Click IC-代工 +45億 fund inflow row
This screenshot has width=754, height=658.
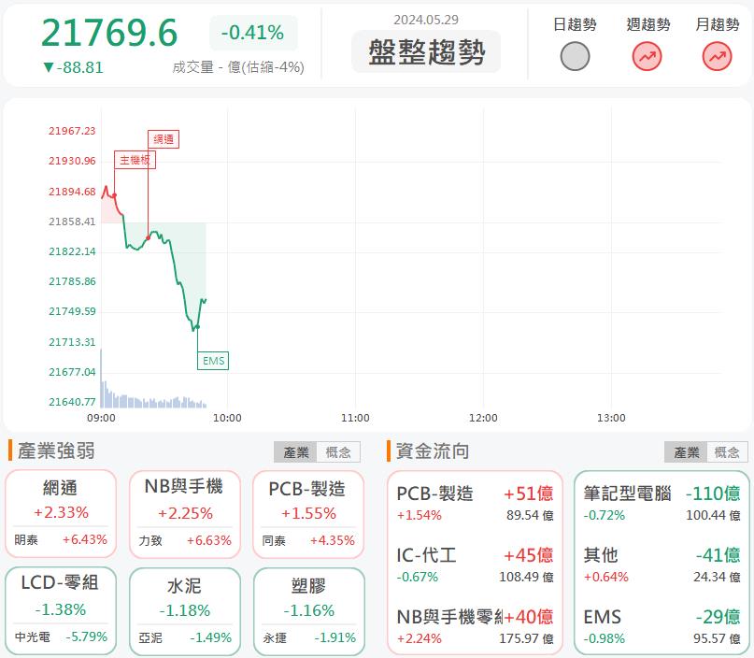pos(475,565)
